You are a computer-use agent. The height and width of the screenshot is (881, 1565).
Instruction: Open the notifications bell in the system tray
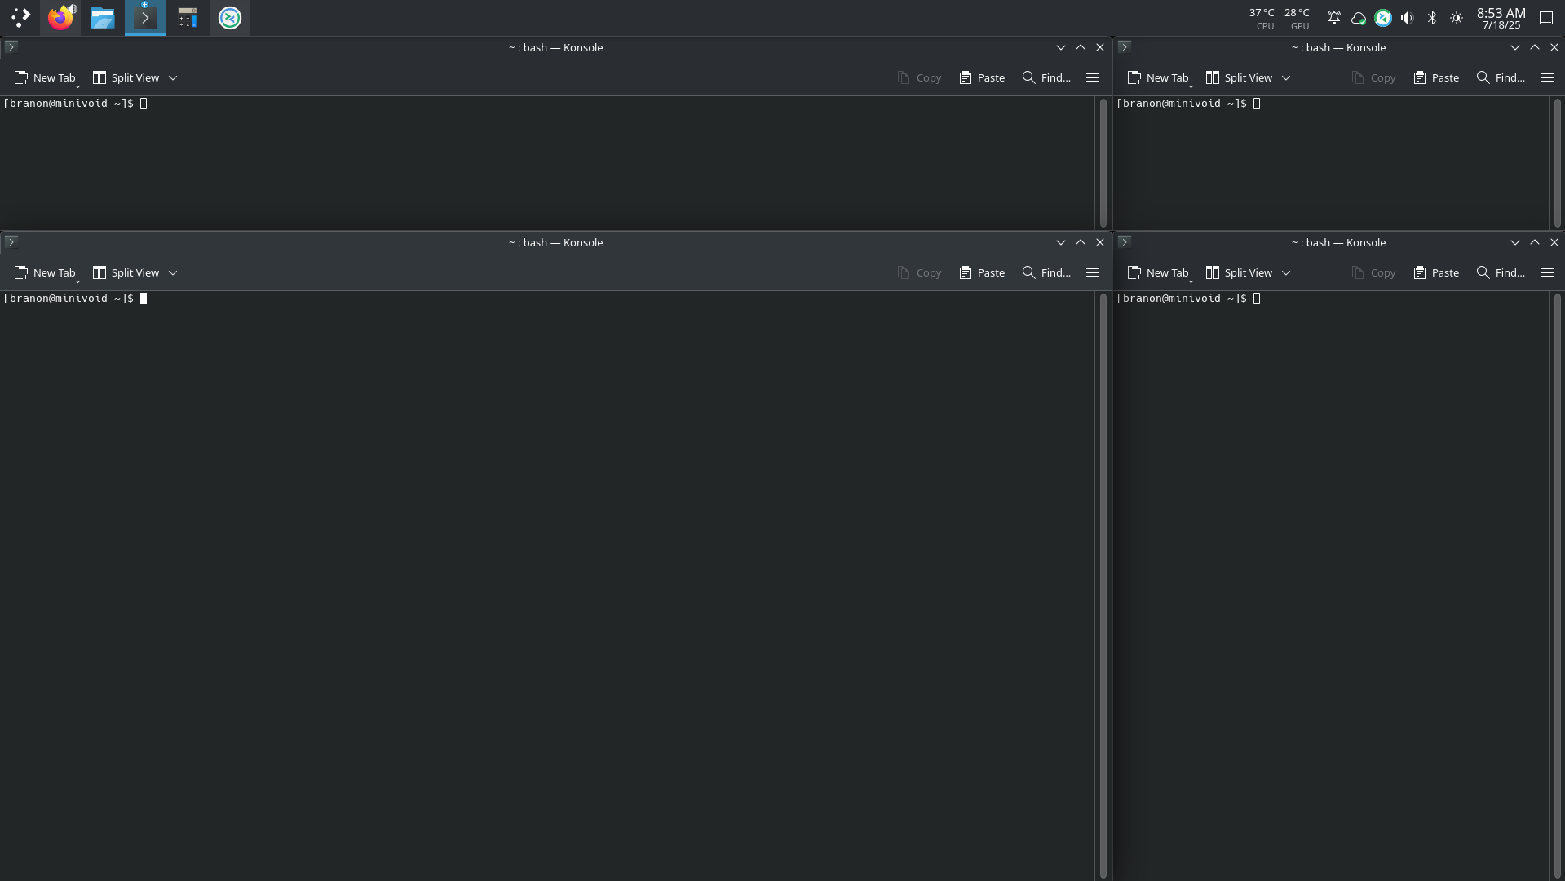point(1333,18)
